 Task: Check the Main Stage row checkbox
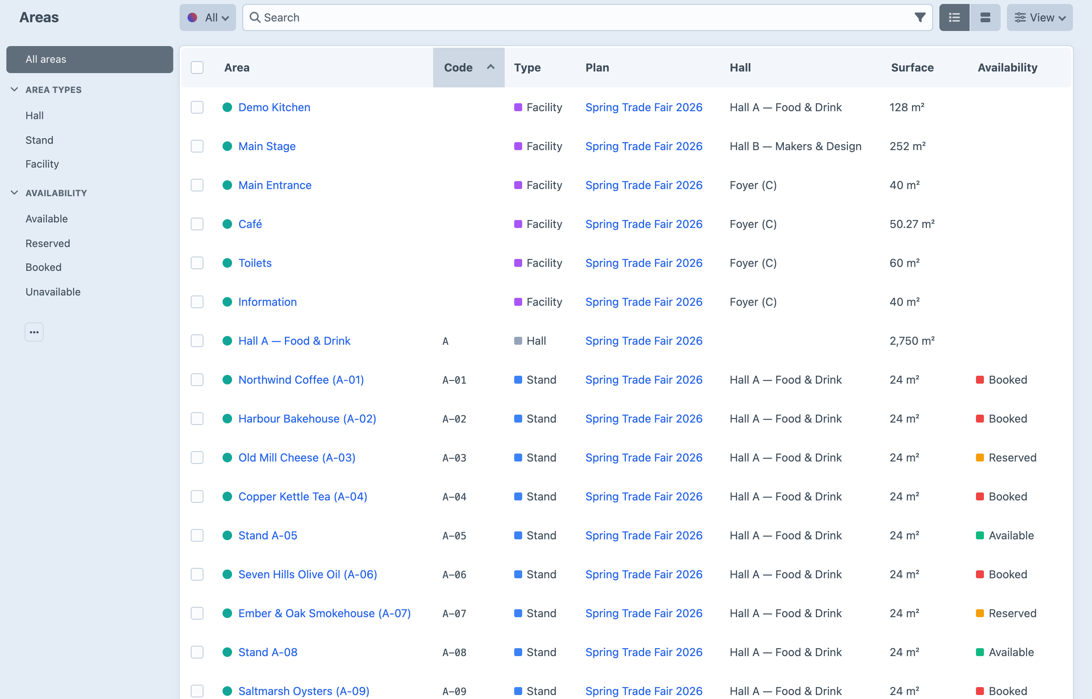click(x=197, y=147)
